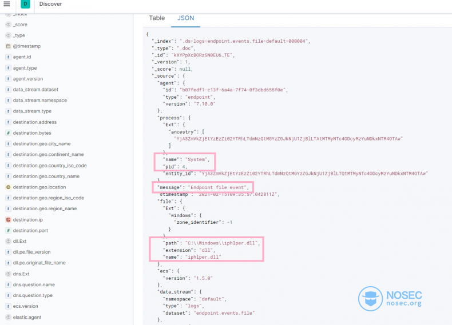This screenshot has width=452, height=325.
Task: Click the dataset value "endpoint.events.file"
Action: [224, 313]
